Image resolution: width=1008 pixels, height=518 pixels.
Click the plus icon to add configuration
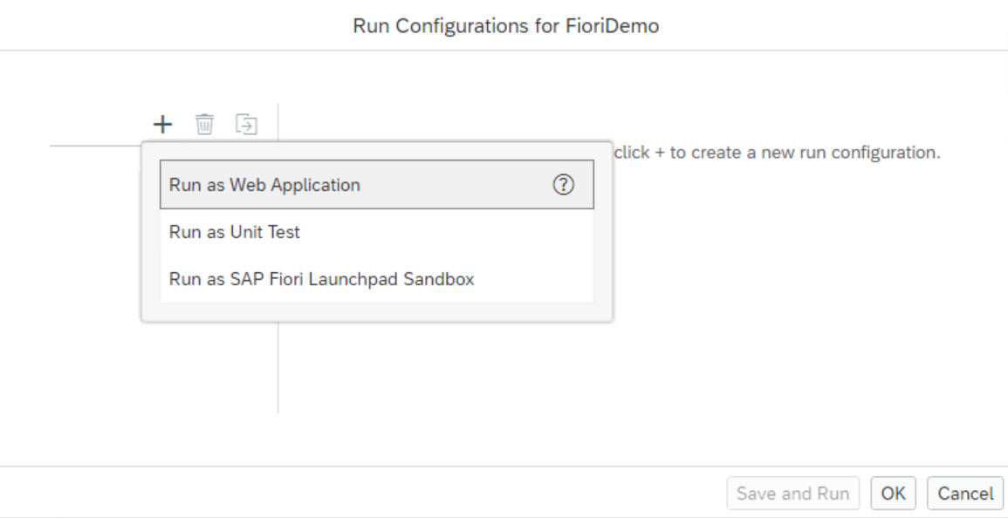tap(161, 124)
